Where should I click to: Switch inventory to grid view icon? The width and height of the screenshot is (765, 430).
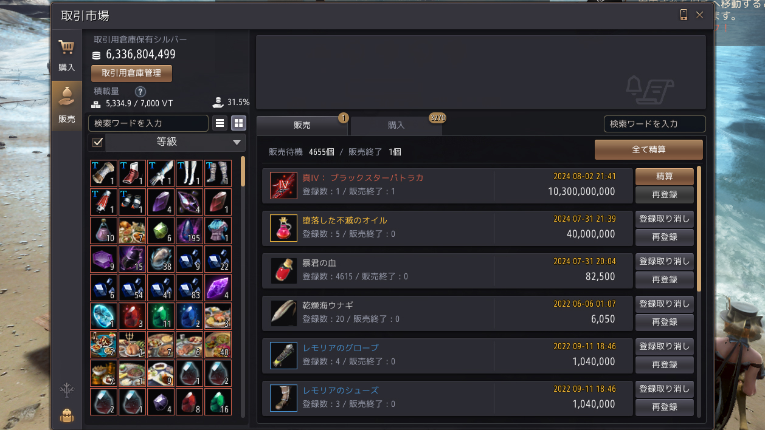pyautogui.click(x=238, y=123)
